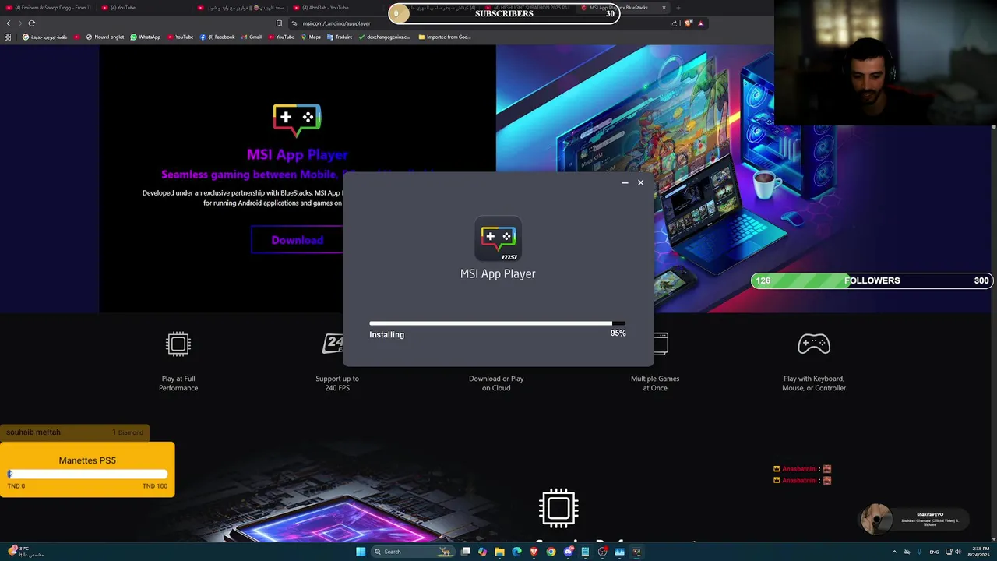
Task: Open the volume control in system tray
Action: 958,552
